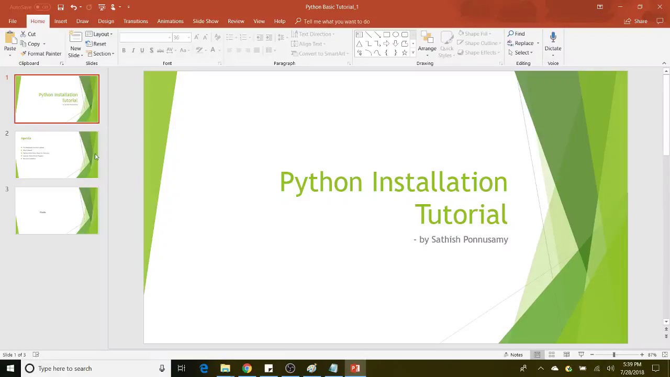Image resolution: width=670 pixels, height=377 pixels.
Task: Click the Find magnifier command
Action: (516, 34)
